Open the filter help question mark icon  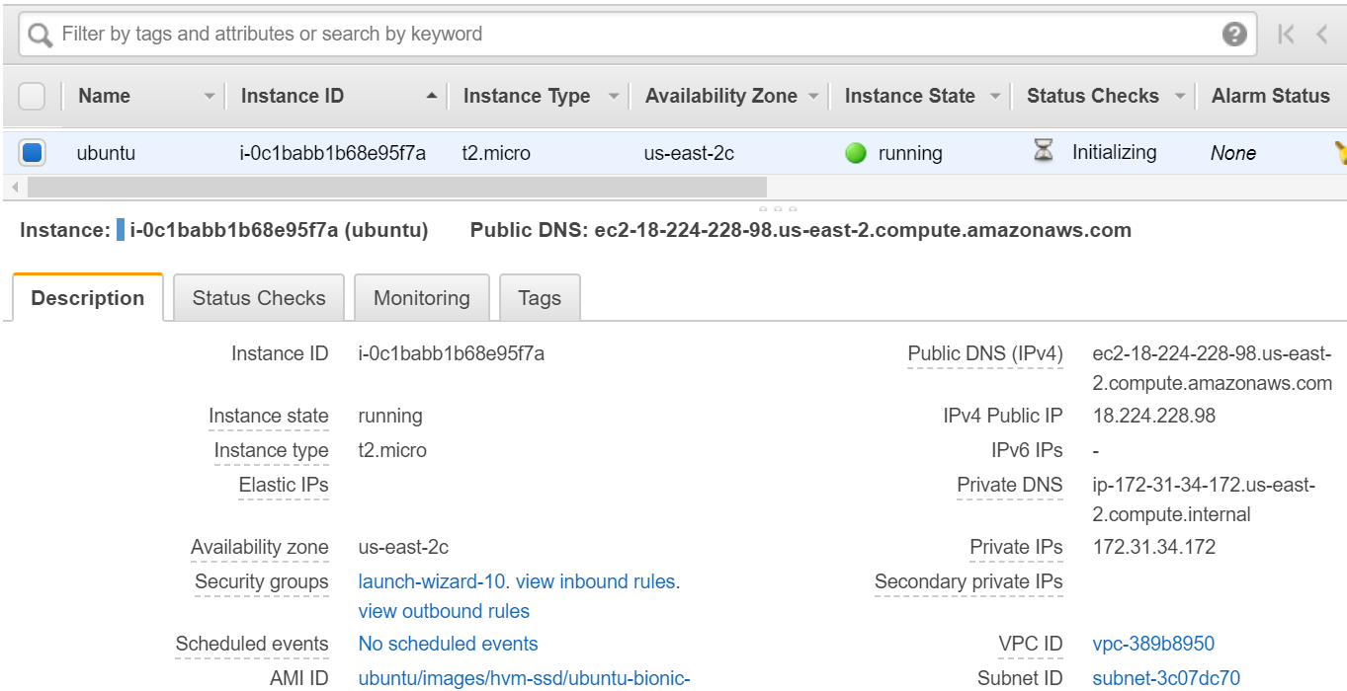click(x=1233, y=35)
